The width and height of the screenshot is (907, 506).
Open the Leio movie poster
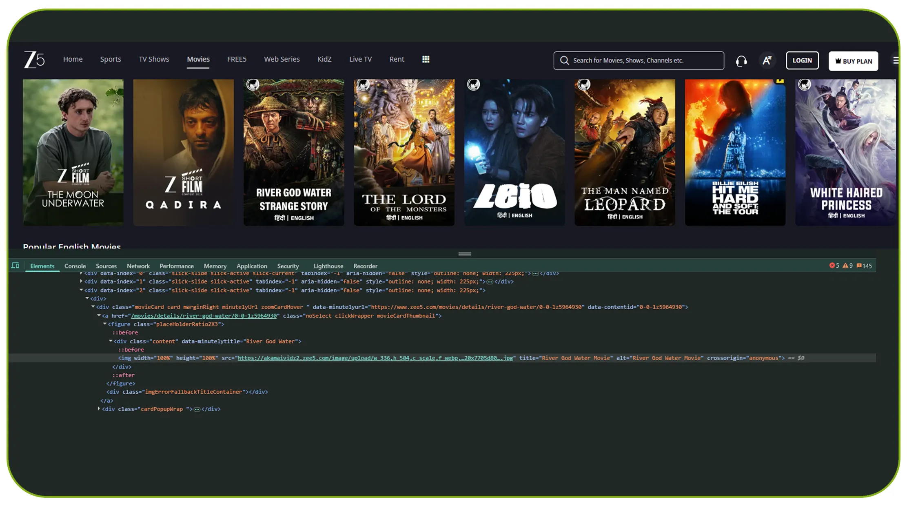(x=514, y=152)
